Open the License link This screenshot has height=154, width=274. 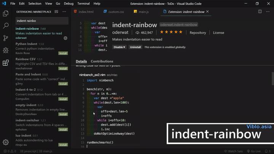(x=218, y=33)
